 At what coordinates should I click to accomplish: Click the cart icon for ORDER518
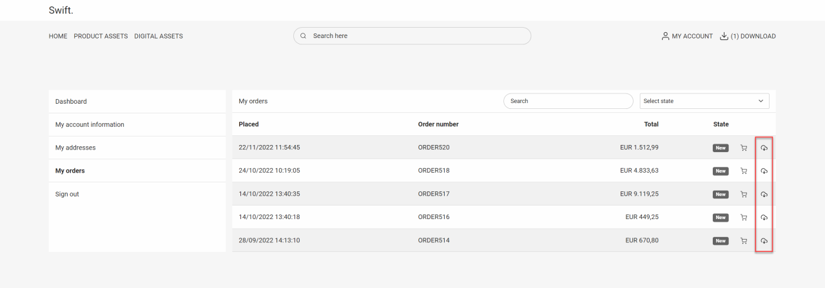point(744,171)
